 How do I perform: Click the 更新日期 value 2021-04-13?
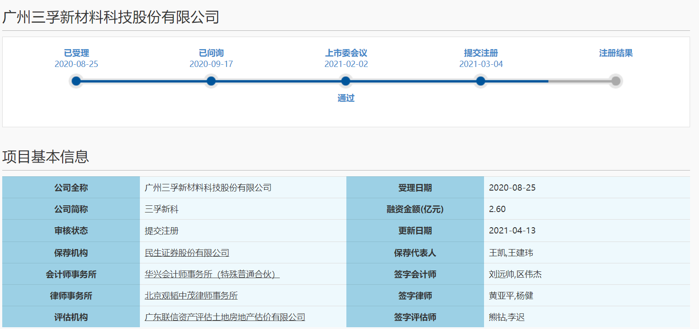pyautogui.click(x=512, y=231)
